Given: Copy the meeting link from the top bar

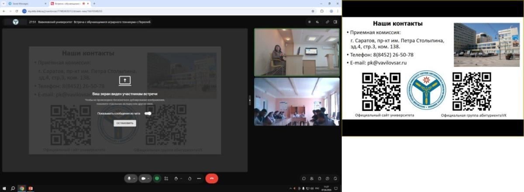Looking at the screenshot, I should click(x=327, y=21).
